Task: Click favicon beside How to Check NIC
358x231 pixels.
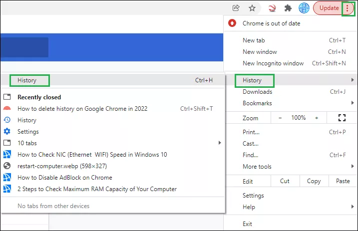Action: tap(7, 154)
